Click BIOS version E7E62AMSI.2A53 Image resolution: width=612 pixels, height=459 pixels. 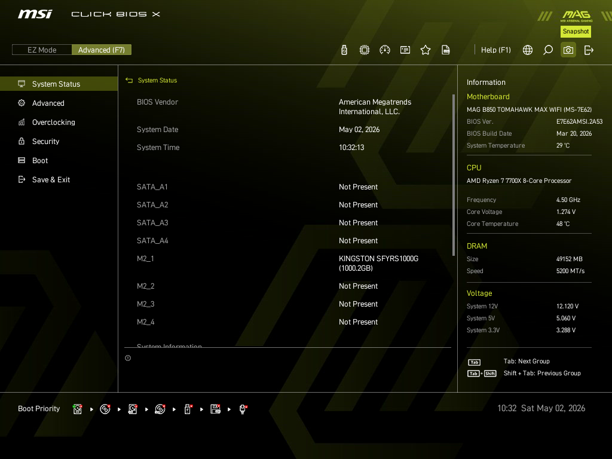coord(579,122)
